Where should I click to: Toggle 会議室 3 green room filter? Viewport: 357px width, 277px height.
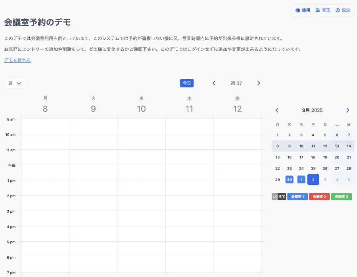pos(342,196)
